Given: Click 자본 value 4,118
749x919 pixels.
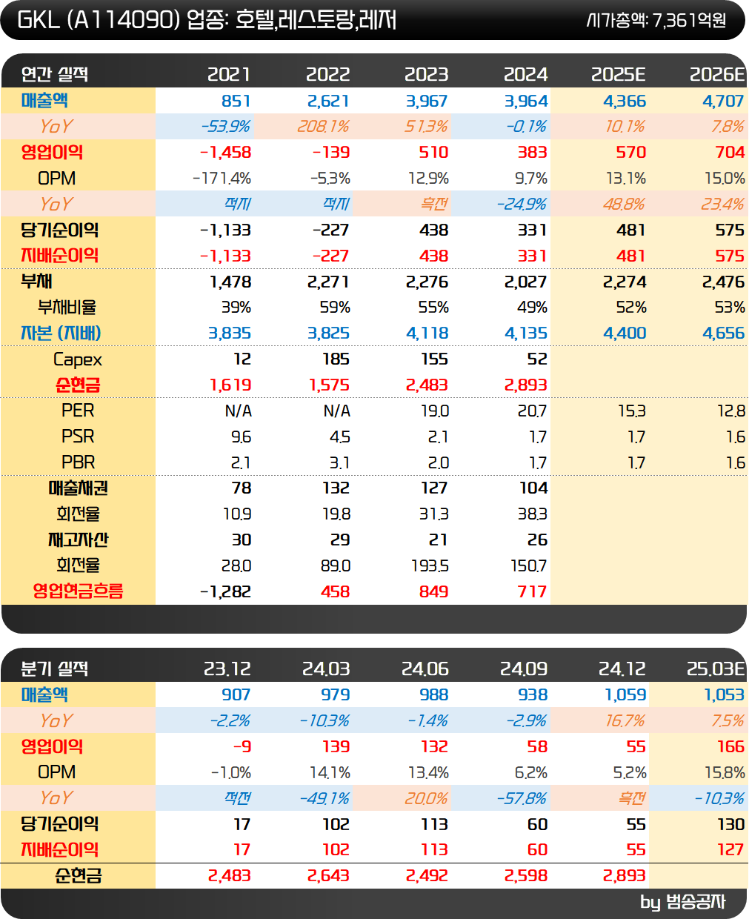Looking at the screenshot, I should 427,334.
